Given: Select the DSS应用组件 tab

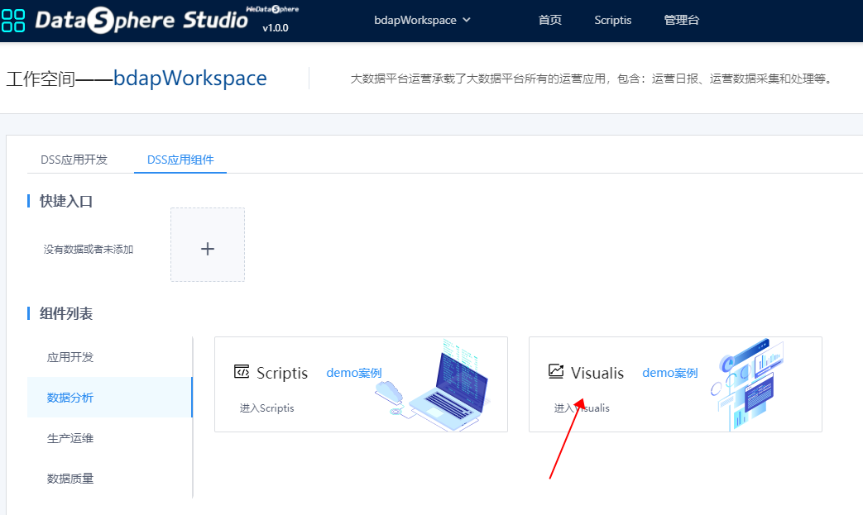Looking at the screenshot, I should click(x=180, y=160).
